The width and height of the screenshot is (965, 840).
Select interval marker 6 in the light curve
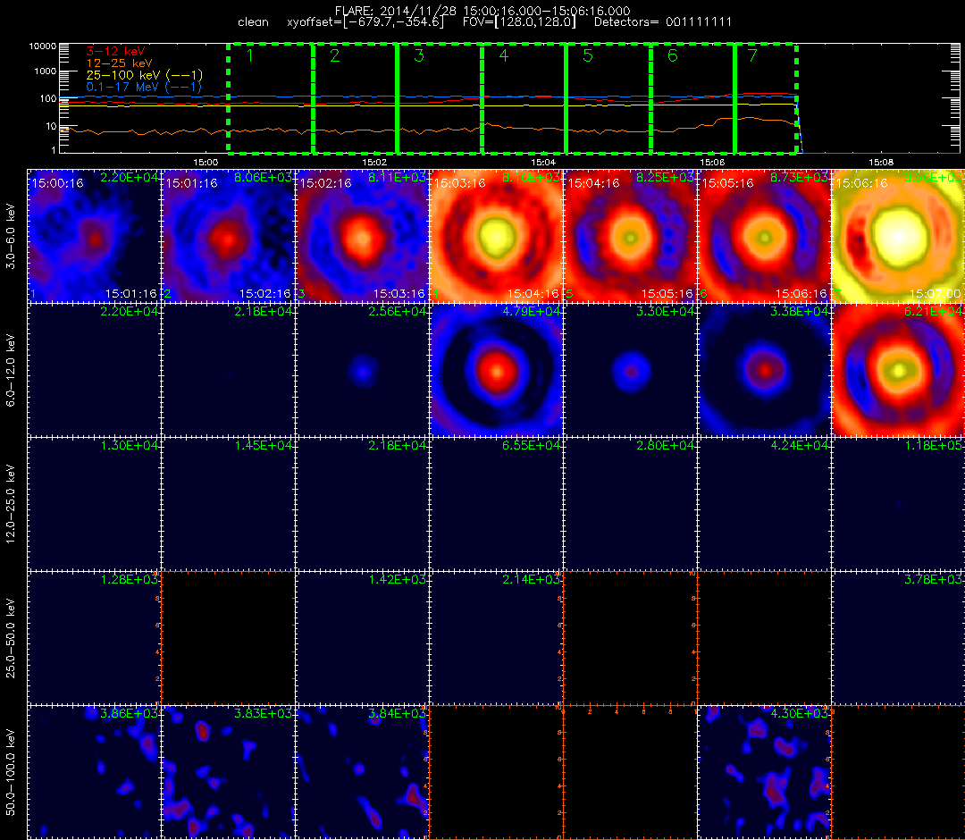(x=673, y=56)
